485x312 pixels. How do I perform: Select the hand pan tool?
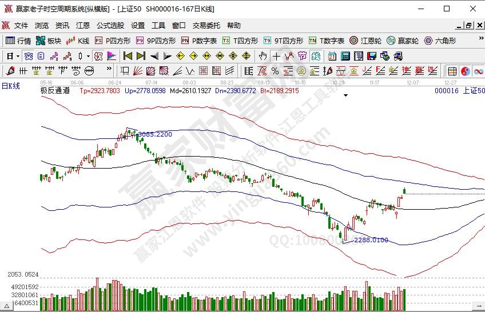tap(263, 56)
